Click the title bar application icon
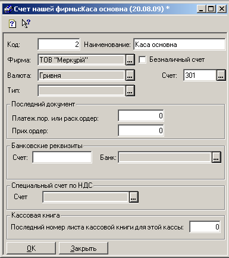 (8, 9)
